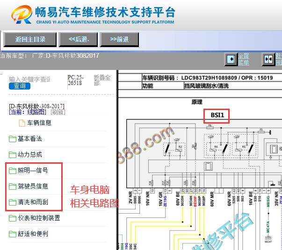The width and height of the screenshot is (282, 250).
Task: Click the [D-东风标致-308-2017] label
Action: point(36,106)
